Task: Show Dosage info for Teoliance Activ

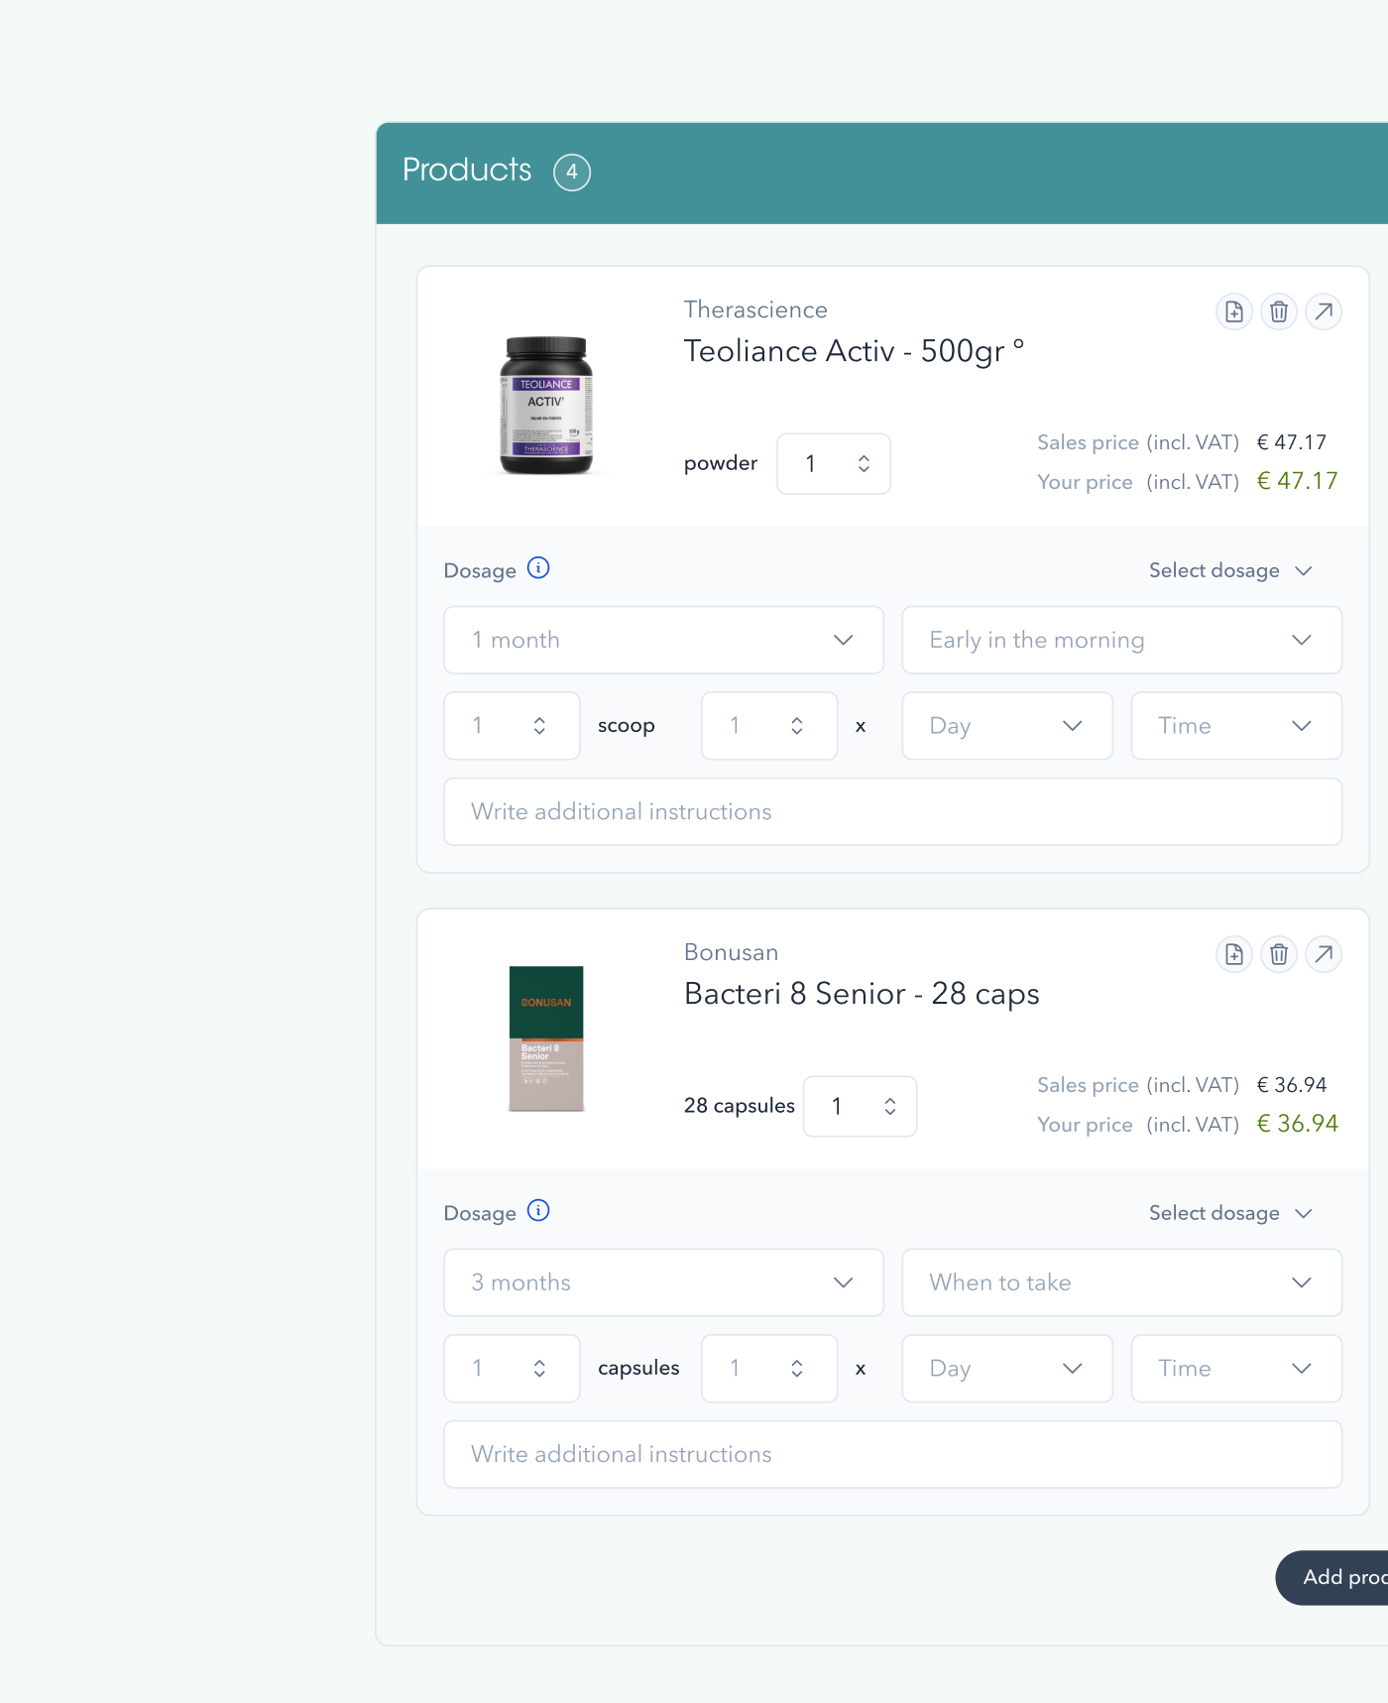Action: pyautogui.click(x=538, y=568)
